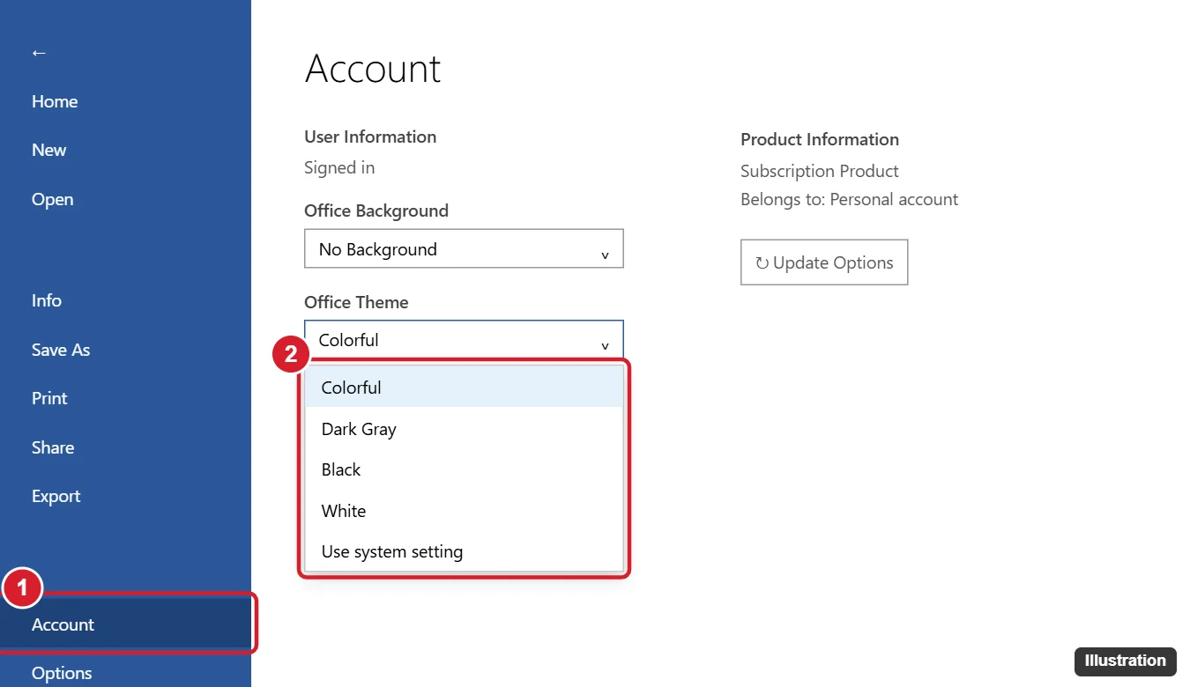Collapse the Office Theme dropdown
This screenshot has width=1190, height=687.
click(x=464, y=340)
